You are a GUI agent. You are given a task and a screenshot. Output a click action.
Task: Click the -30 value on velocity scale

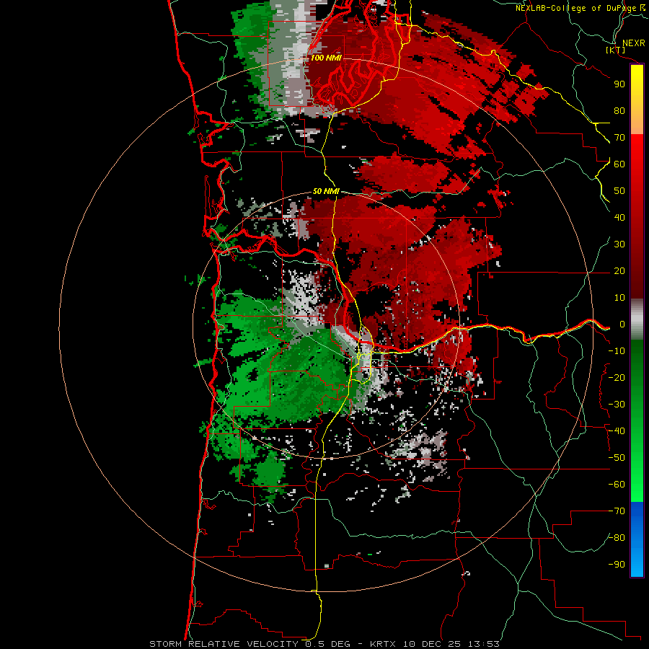[617, 405]
